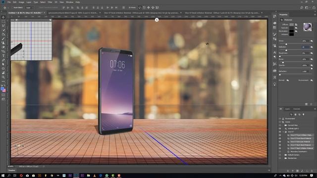Switch to the Layers tab

287,109
